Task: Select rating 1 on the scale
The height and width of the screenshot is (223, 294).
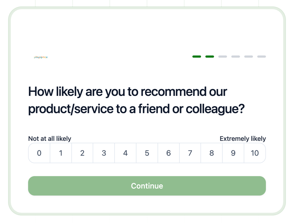Action: click(x=61, y=153)
